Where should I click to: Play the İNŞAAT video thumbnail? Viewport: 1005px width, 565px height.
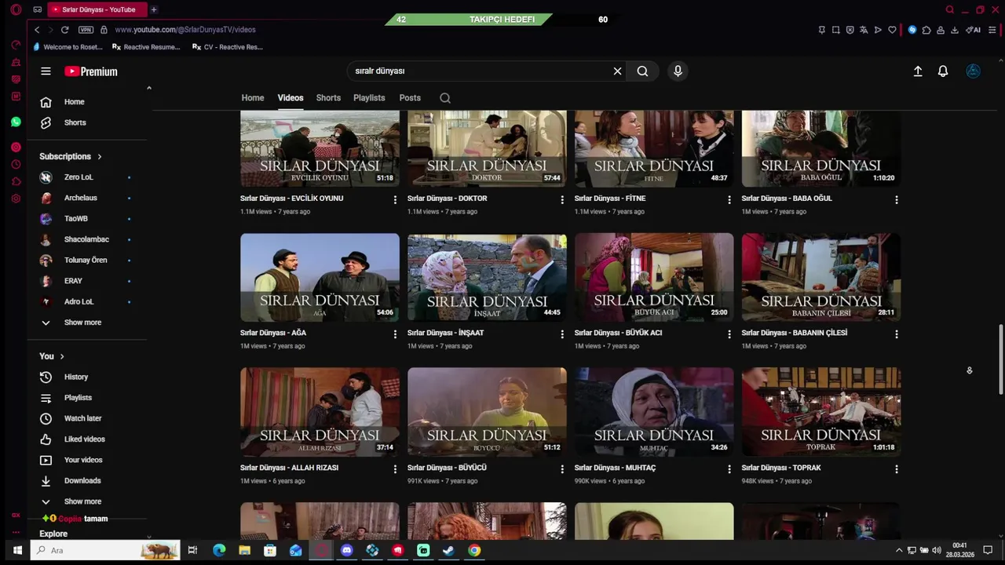(487, 277)
